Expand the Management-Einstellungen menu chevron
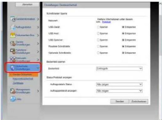The height and width of the screenshot is (120, 162). point(38,91)
